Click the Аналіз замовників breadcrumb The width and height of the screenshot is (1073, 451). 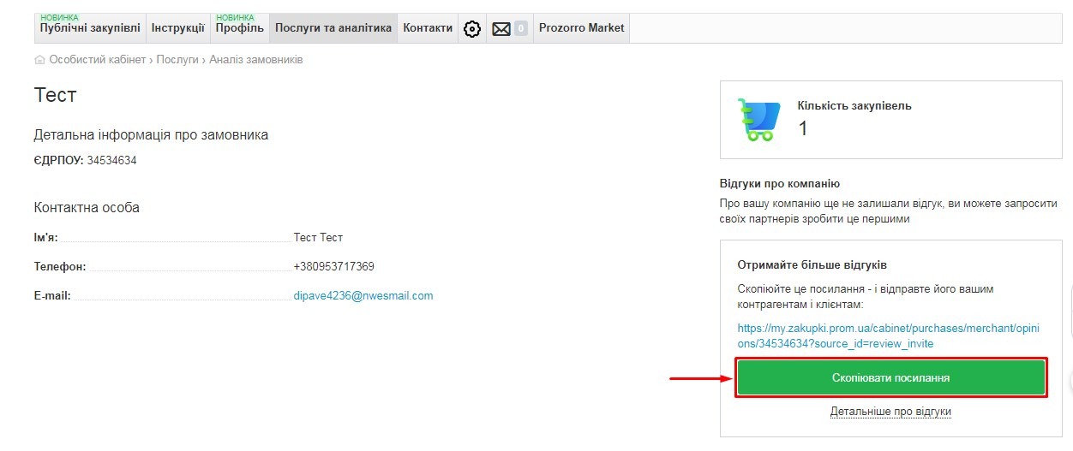[x=255, y=60]
